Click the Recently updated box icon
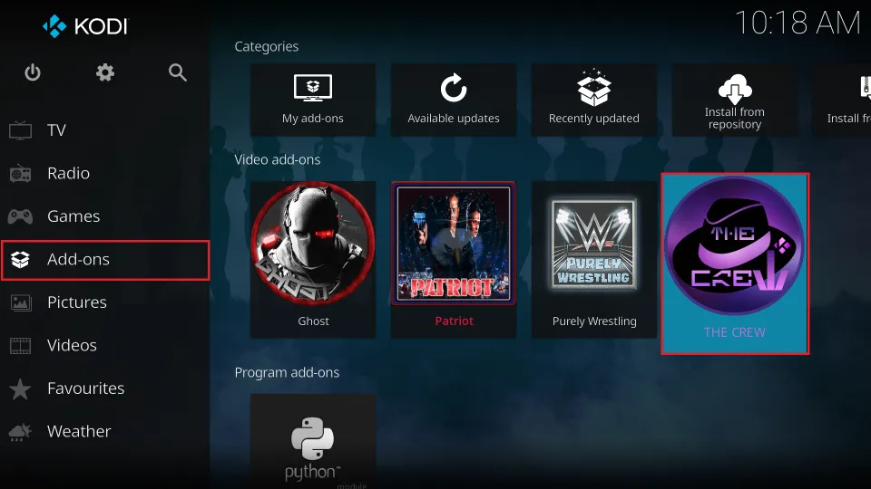The height and width of the screenshot is (489, 871). click(x=593, y=88)
